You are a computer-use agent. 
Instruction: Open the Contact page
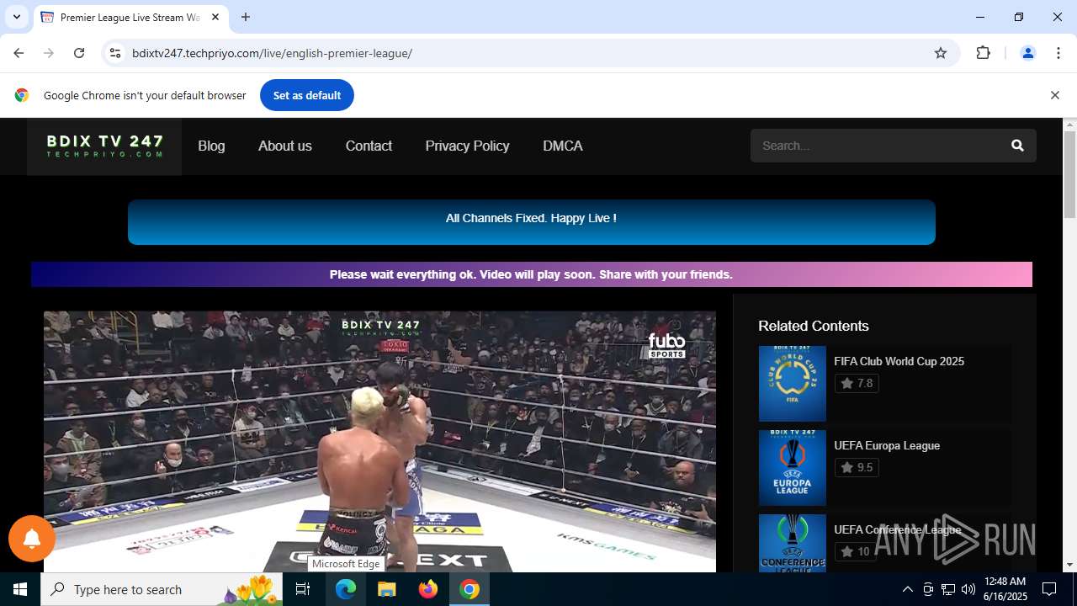pos(369,146)
